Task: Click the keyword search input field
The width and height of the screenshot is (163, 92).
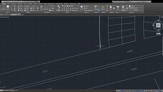Action: pos(121,2)
